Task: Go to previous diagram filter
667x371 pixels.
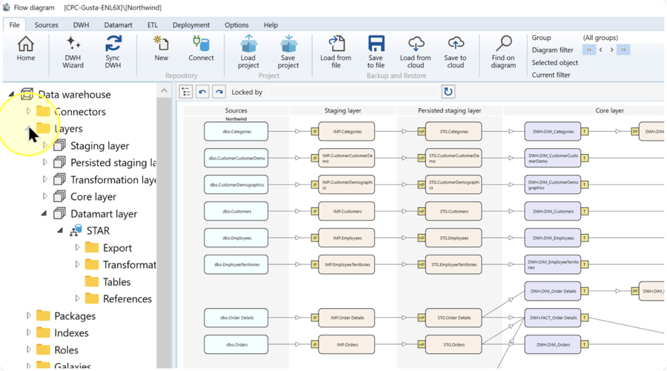Action: pyautogui.click(x=600, y=50)
